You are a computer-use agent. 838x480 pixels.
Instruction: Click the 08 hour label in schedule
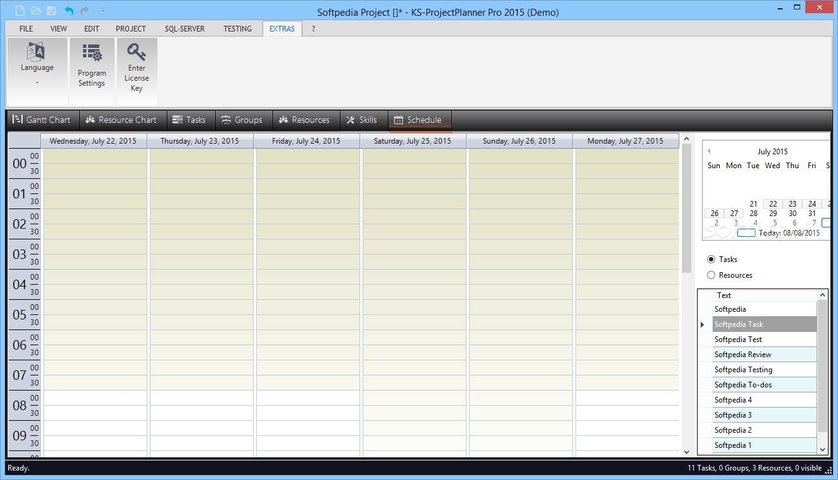click(20, 406)
